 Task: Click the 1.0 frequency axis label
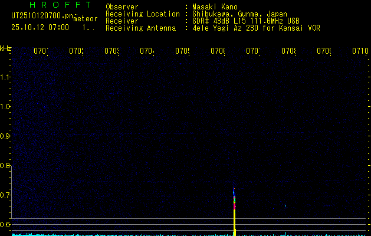[6, 107]
